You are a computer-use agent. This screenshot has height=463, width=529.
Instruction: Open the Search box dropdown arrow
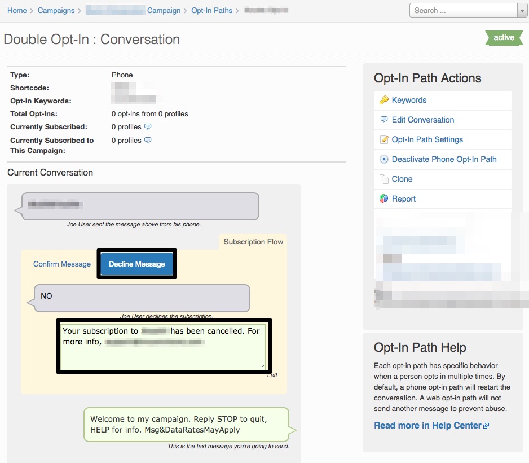point(522,11)
